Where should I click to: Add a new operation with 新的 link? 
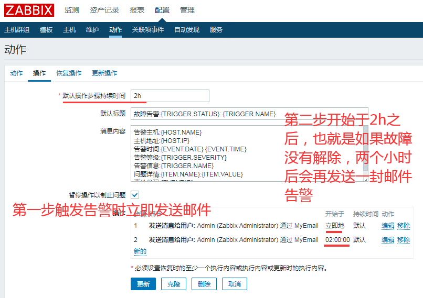point(140,251)
